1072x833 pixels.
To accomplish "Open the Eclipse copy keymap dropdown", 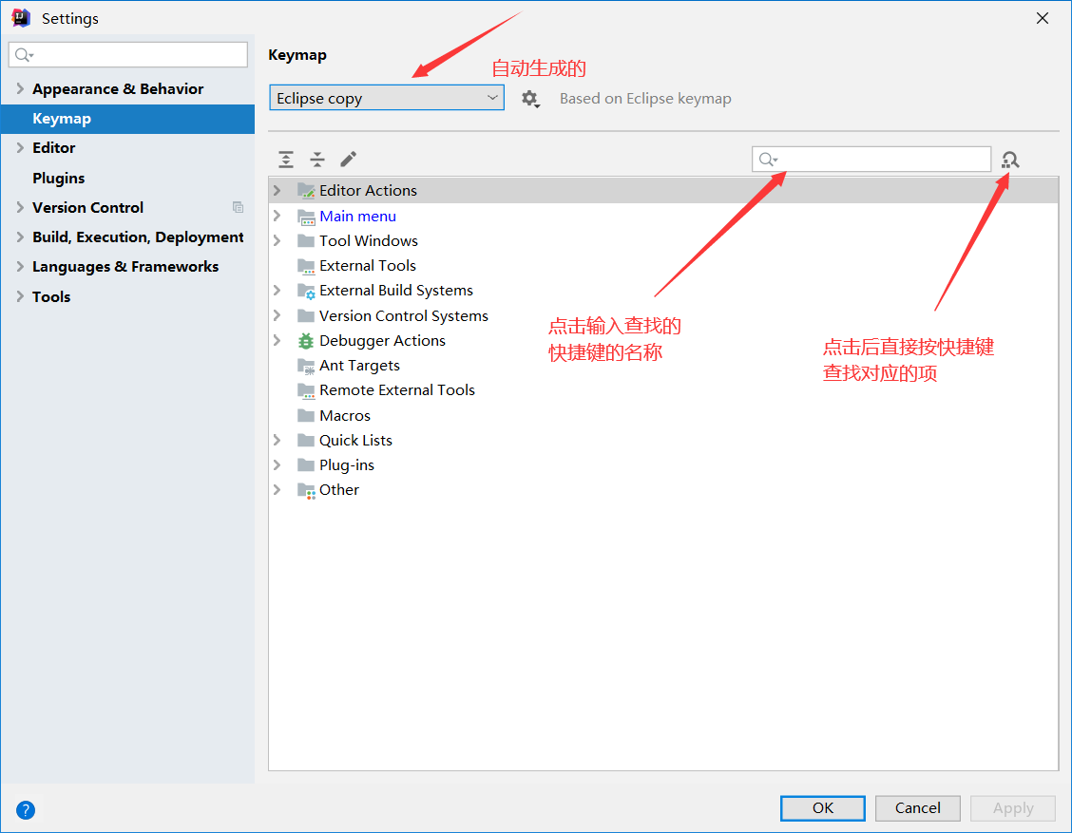I will click(x=387, y=98).
